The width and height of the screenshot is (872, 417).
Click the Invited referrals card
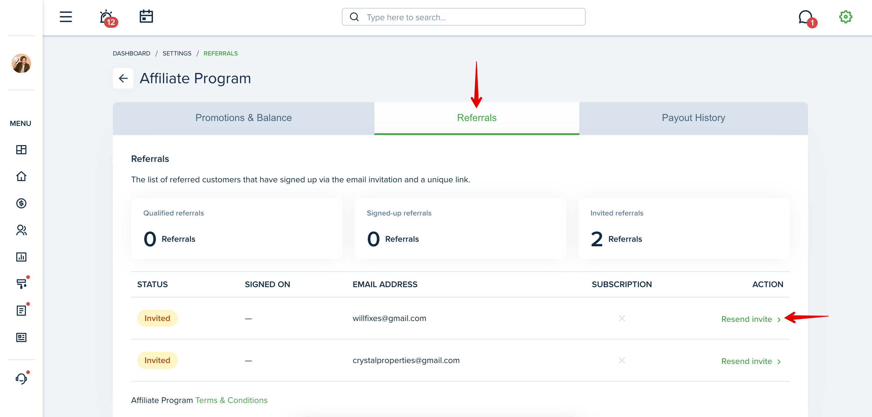click(x=684, y=229)
